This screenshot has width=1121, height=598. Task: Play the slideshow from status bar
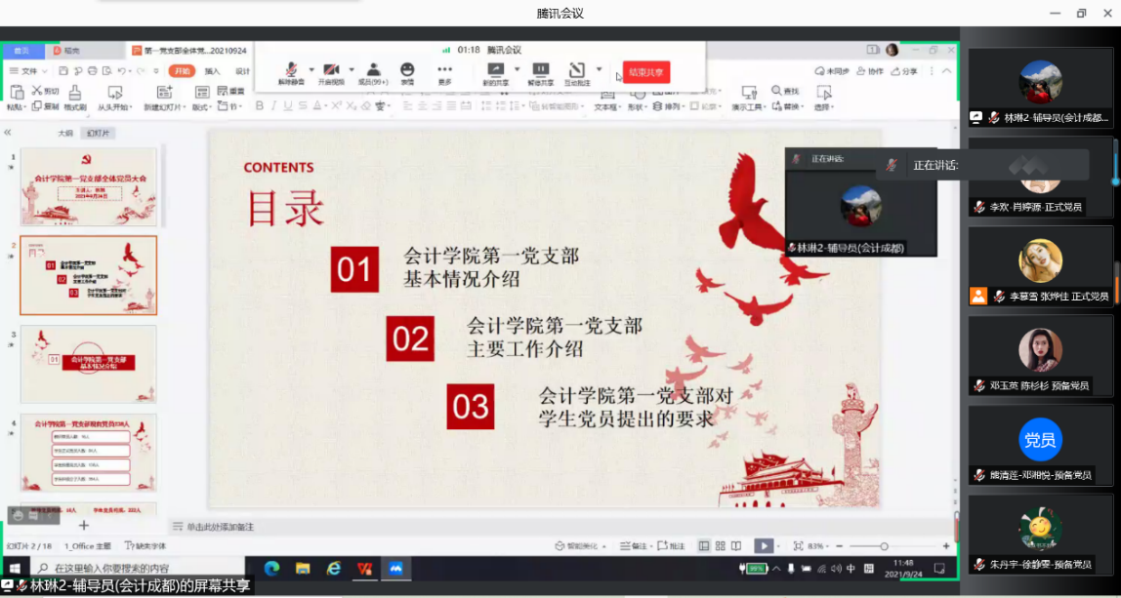click(765, 546)
